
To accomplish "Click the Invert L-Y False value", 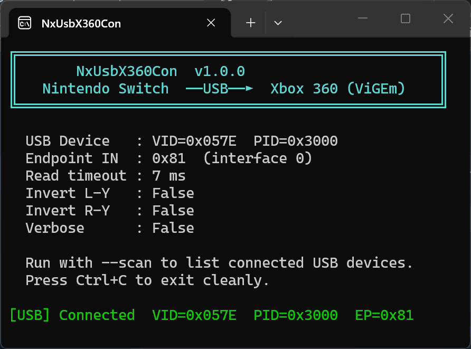I will tap(173, 193).
